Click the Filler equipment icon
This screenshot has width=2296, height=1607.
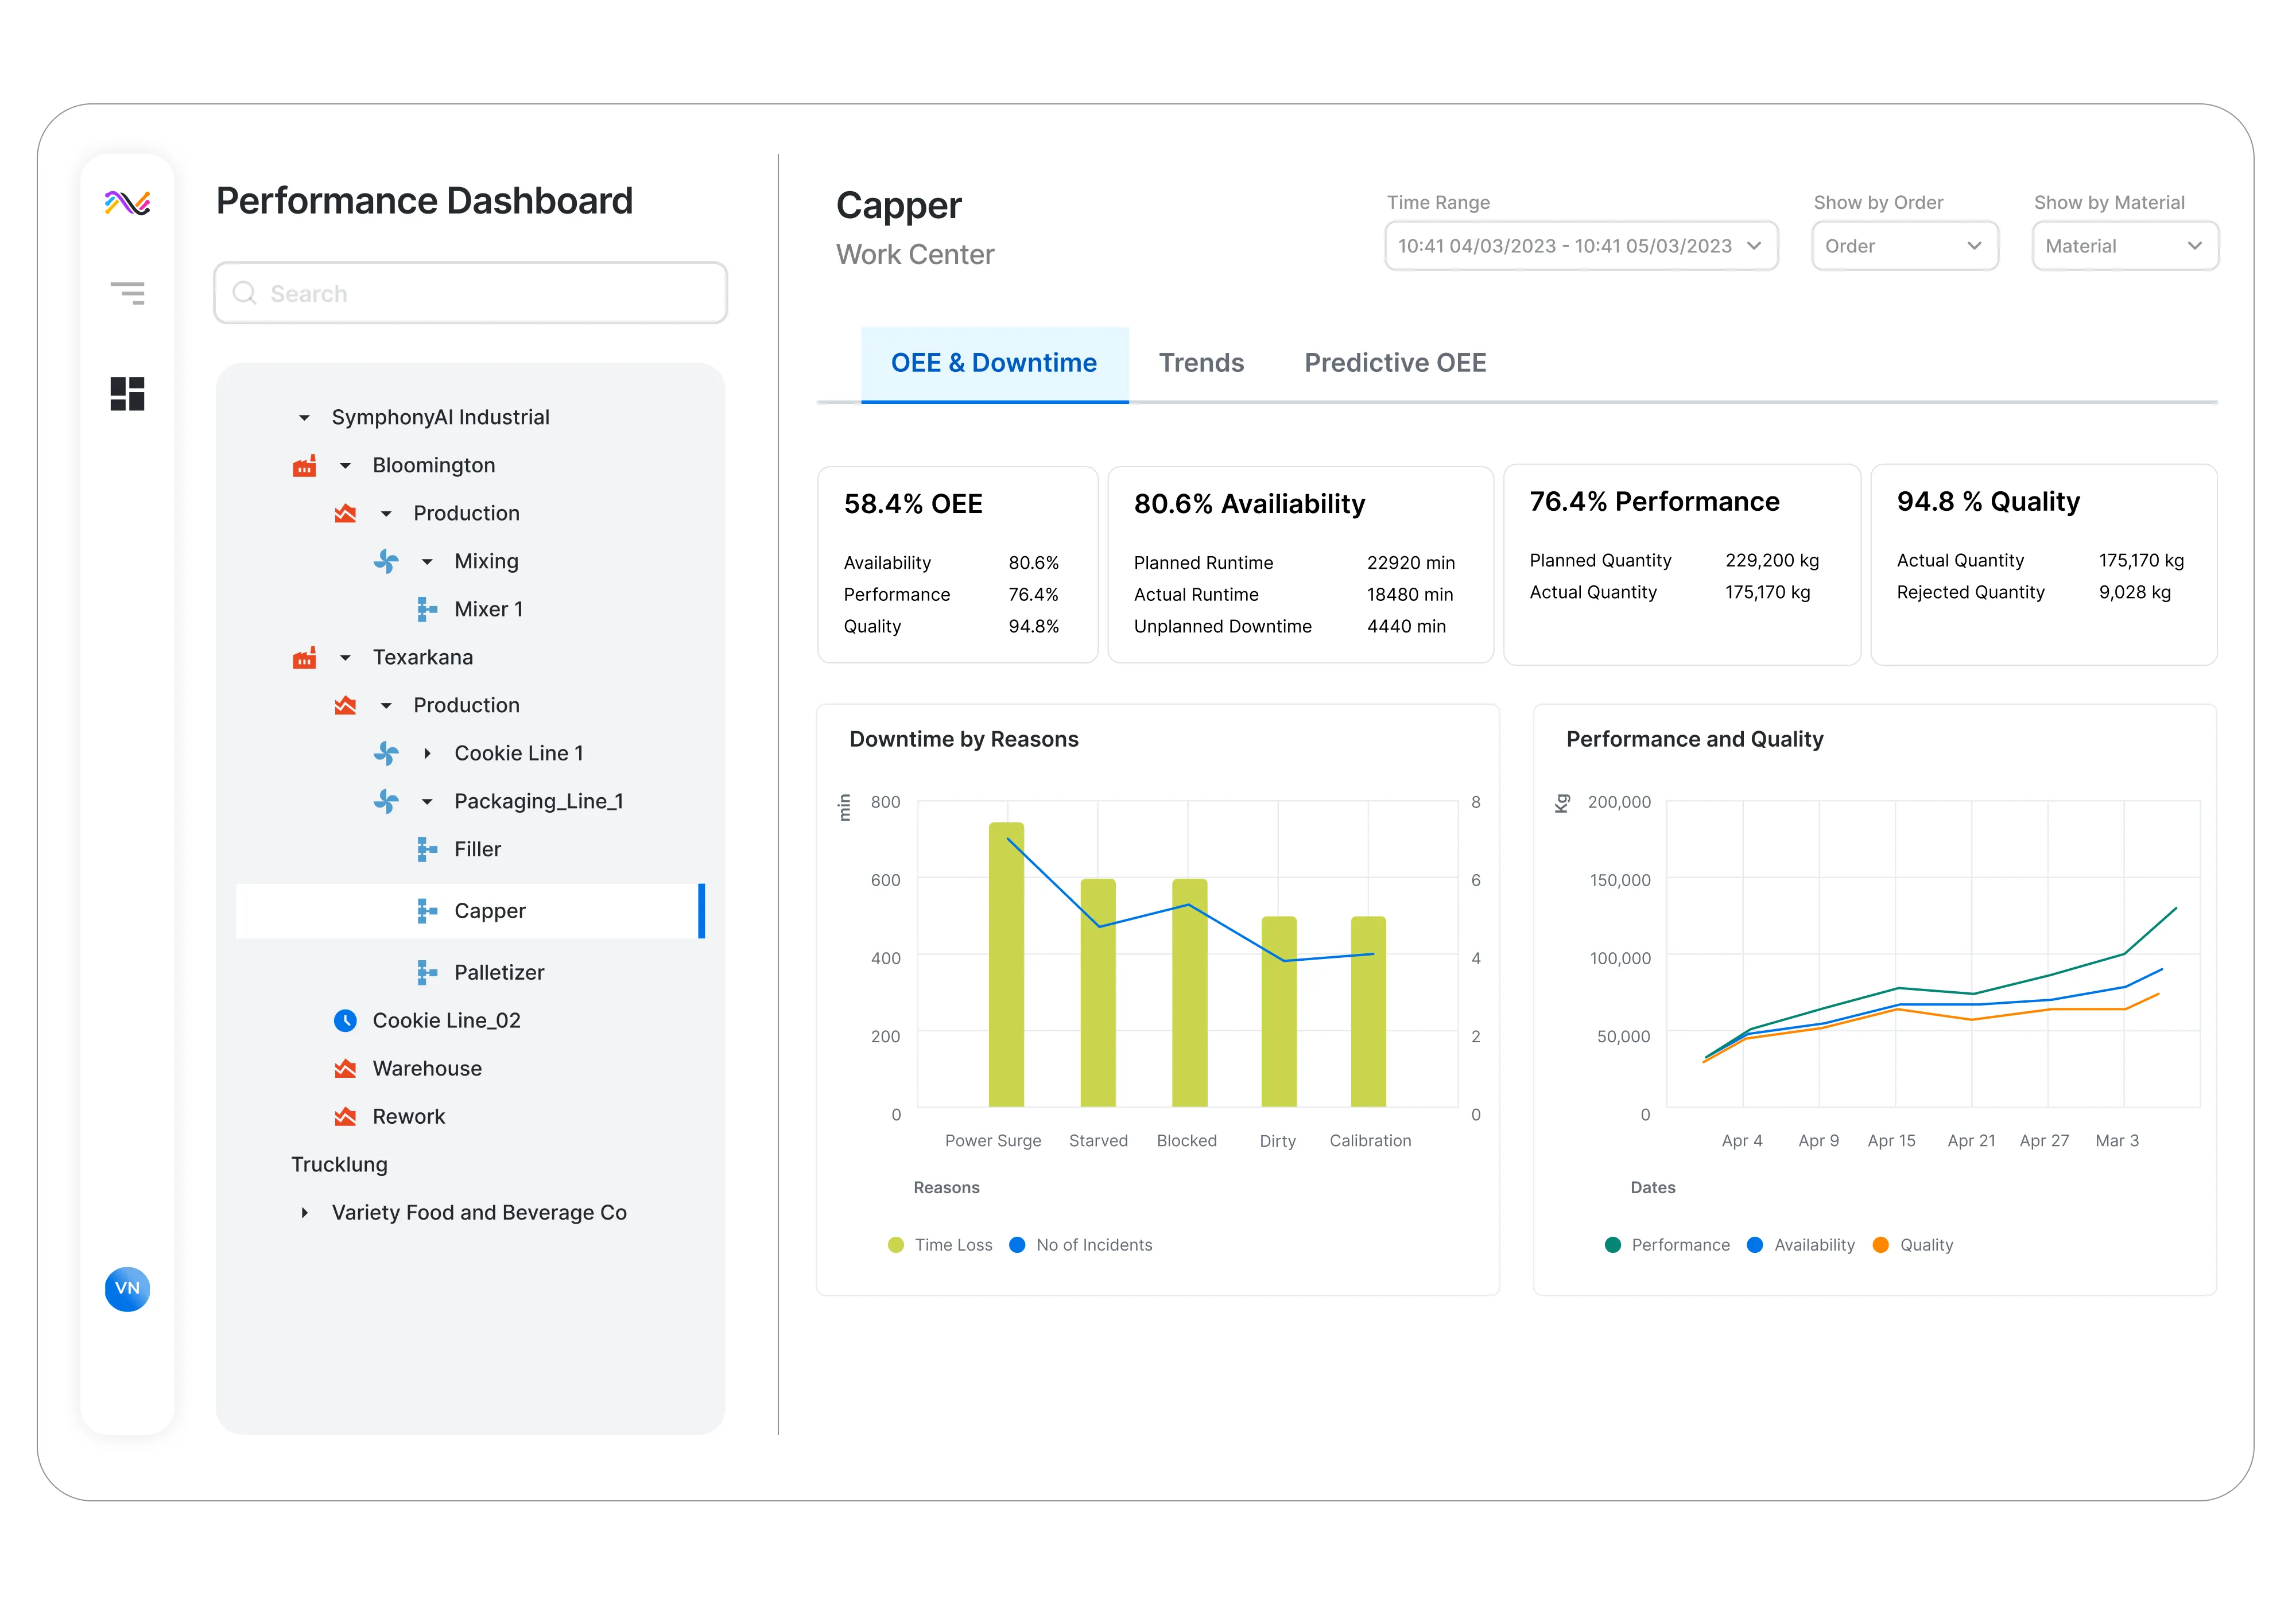[427, 849]
